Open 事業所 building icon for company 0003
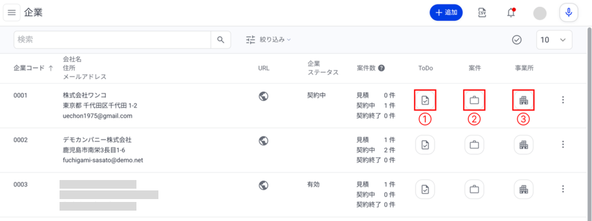The height and width of the screenshot is (221, 592). tap(523, 189)
